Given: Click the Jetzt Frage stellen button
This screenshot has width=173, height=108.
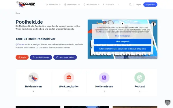Looking at the screenshot, I should (x=65, y=57).
